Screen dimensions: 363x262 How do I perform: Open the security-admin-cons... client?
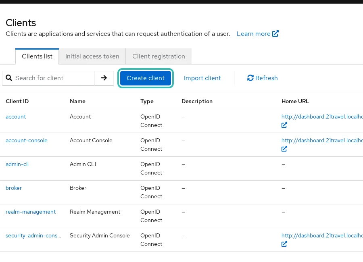coord(33,236)
